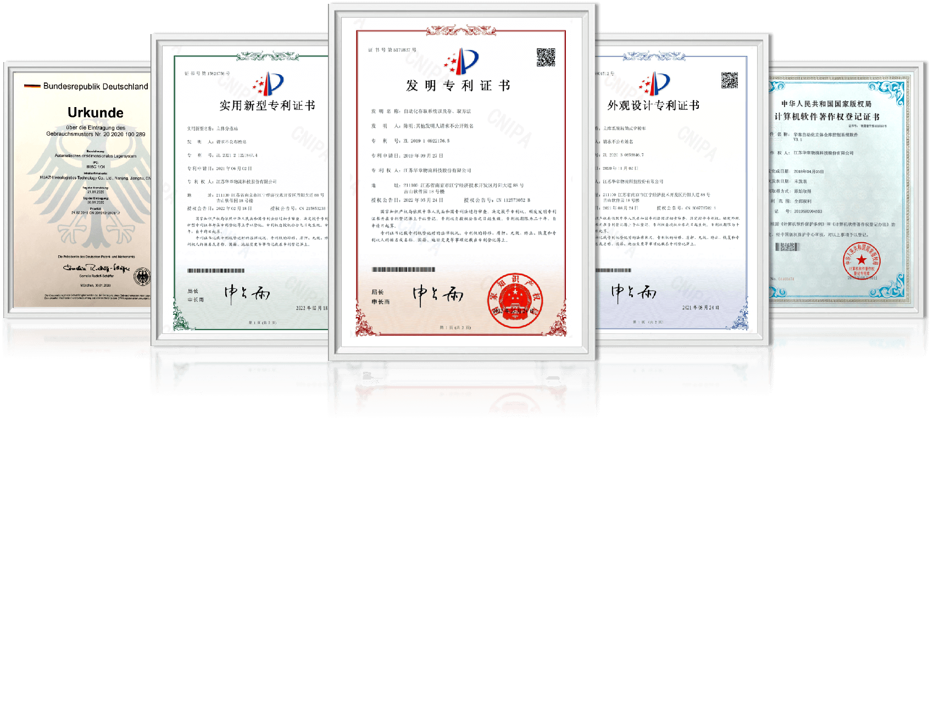Click the "局长 申长雨" label on 发明专利证书
The height and width of the screenshot is (725, 934).
[381, 297]
